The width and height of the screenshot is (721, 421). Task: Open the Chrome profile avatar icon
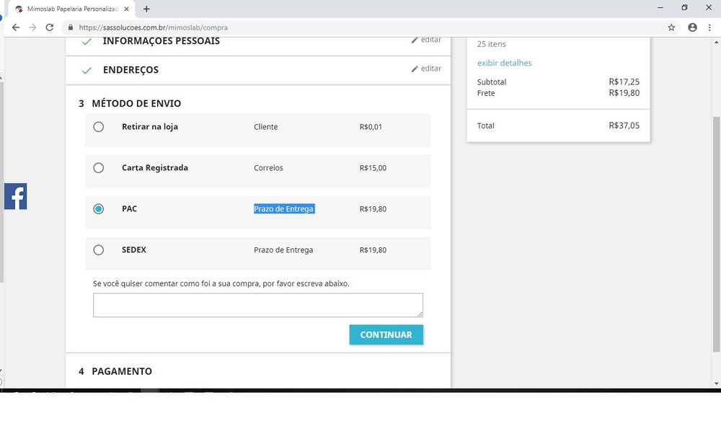(x=692, y=27)
